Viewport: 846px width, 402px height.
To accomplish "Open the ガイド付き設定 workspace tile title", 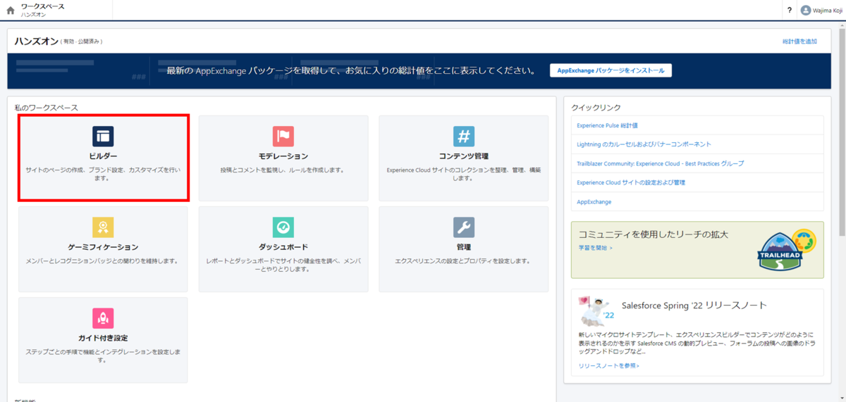I will click(x=103, y=338).
